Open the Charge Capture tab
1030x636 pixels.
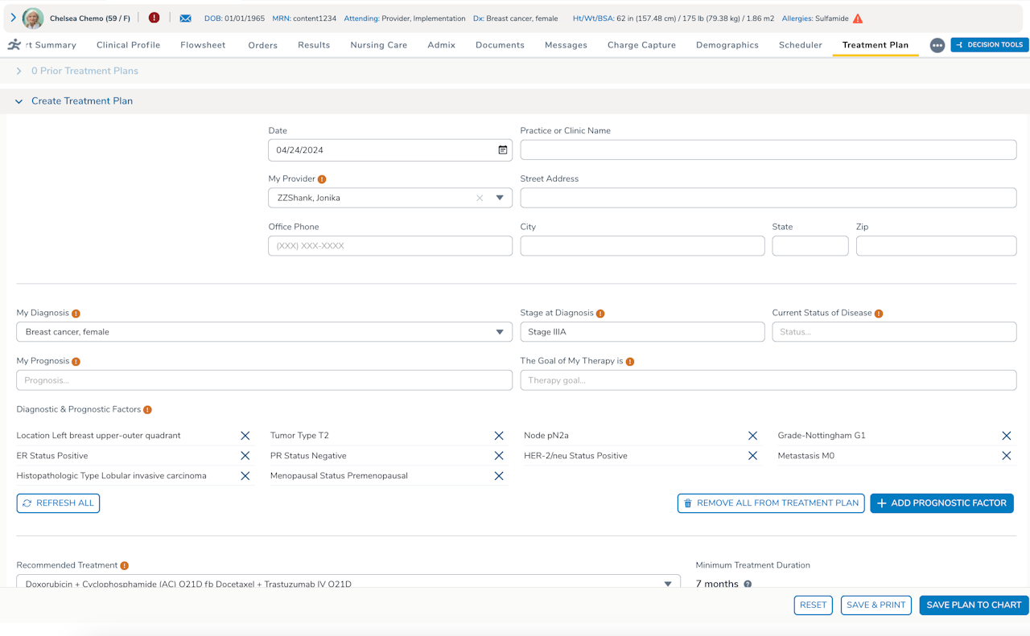(641, 45)
